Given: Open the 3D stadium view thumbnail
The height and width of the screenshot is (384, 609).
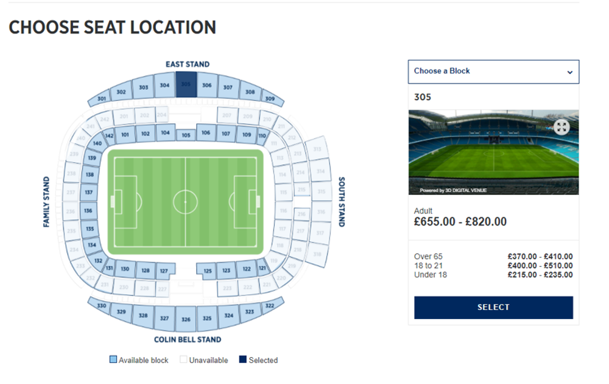Looking at the screenshot, I should click(493, 153).
